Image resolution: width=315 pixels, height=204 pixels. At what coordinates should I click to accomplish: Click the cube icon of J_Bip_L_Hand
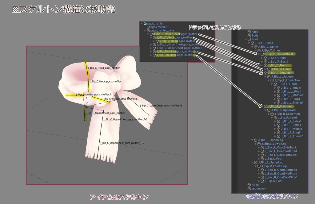[275, 84]
